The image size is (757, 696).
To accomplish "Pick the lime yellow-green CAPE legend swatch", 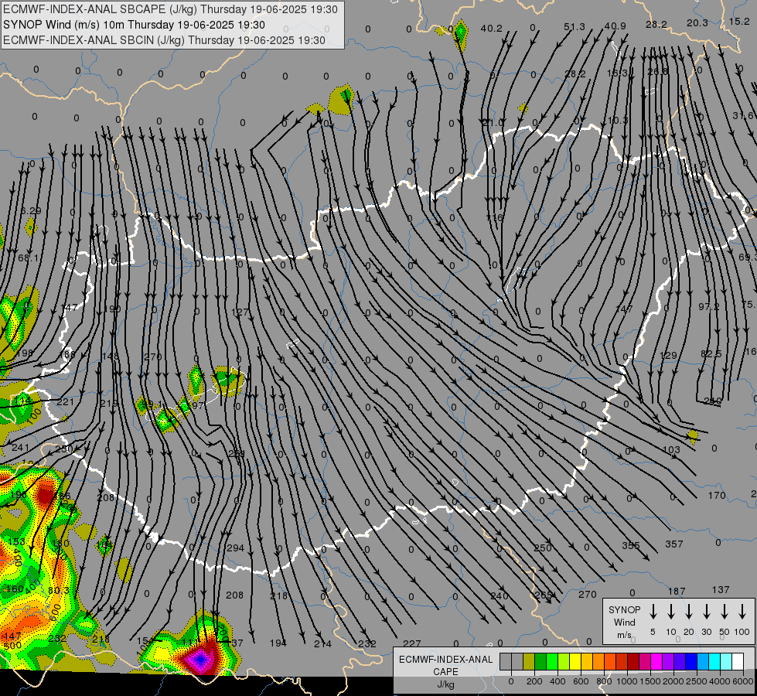I will click(x=564, y=661).
